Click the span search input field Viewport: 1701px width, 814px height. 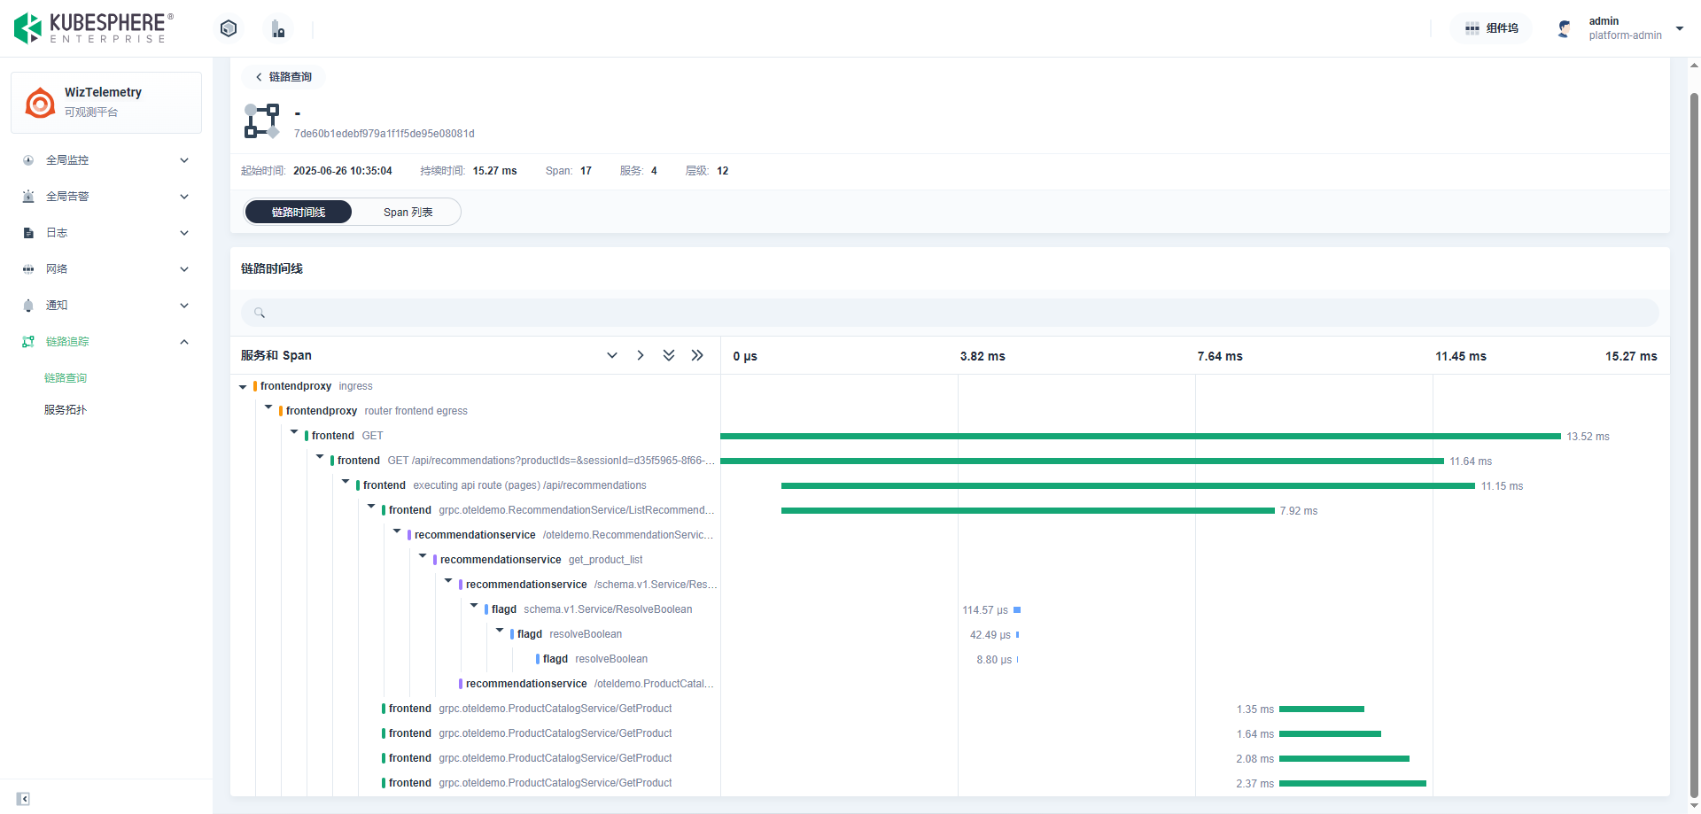pos(950,313)
